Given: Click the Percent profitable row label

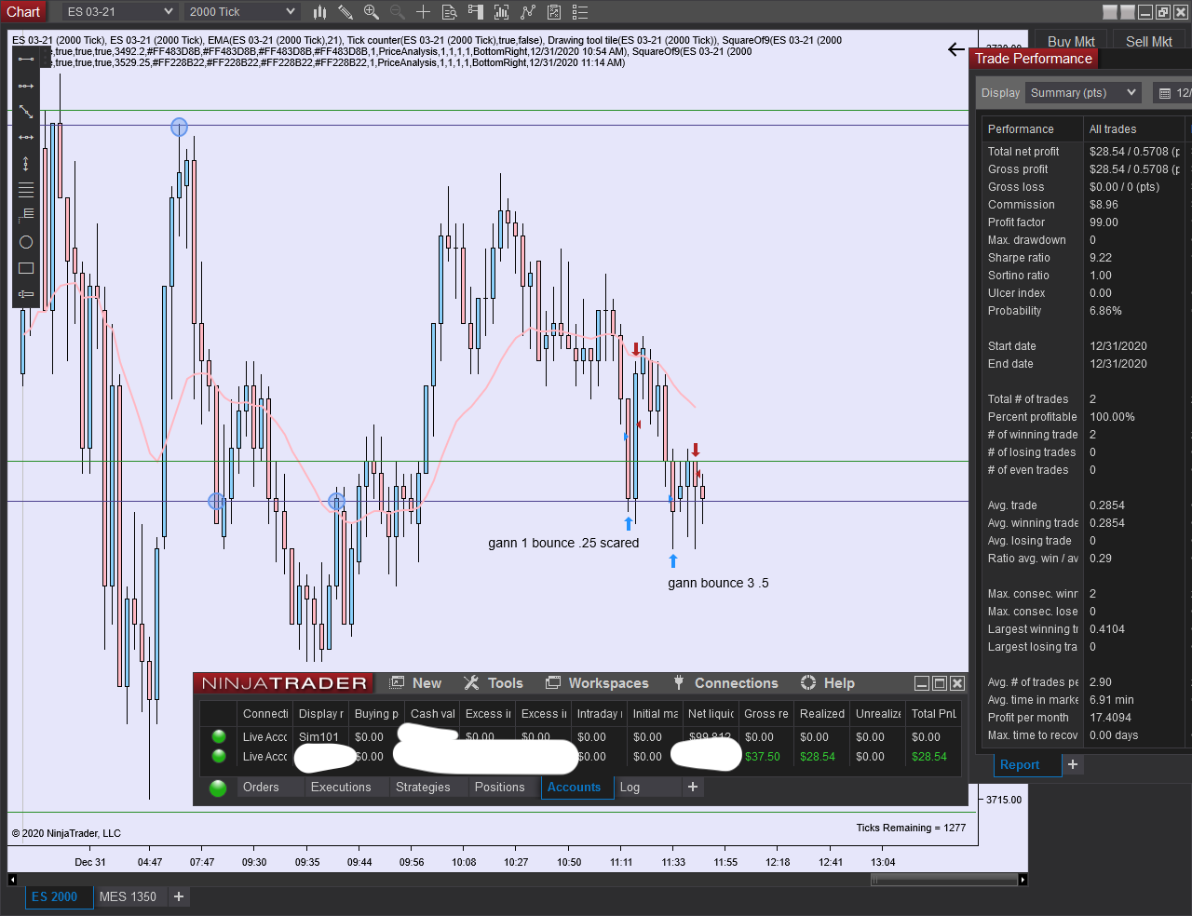Looking at the screenshot, I should tap(1033, 417).
